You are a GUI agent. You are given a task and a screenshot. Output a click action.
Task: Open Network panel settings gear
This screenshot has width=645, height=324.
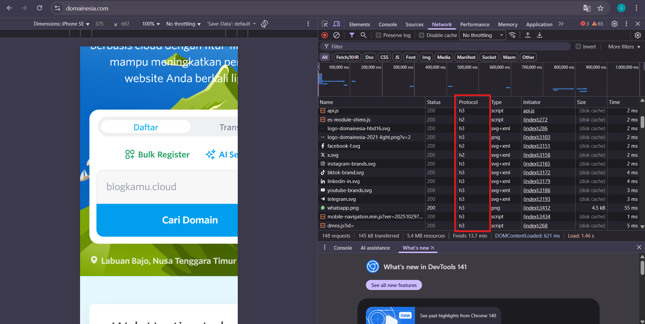[638, 35]
